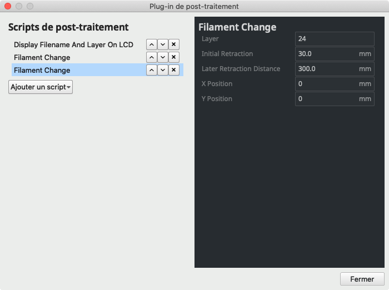This screenshot has width=389, height=290.
Task: Move first Filament Change script down
Action: (x=162, y=57)
